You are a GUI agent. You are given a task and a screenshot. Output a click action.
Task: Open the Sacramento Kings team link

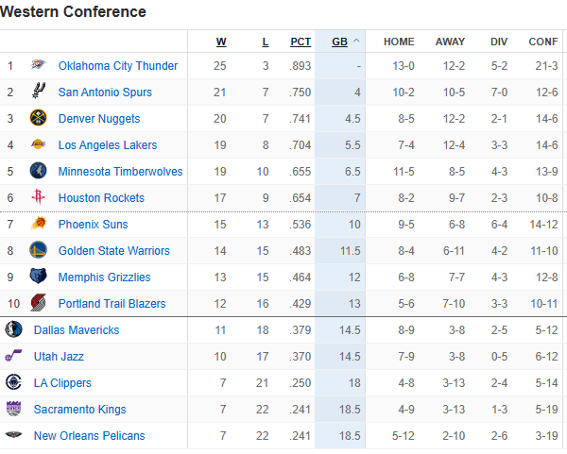pyautogui.click(x=79, y=410)
